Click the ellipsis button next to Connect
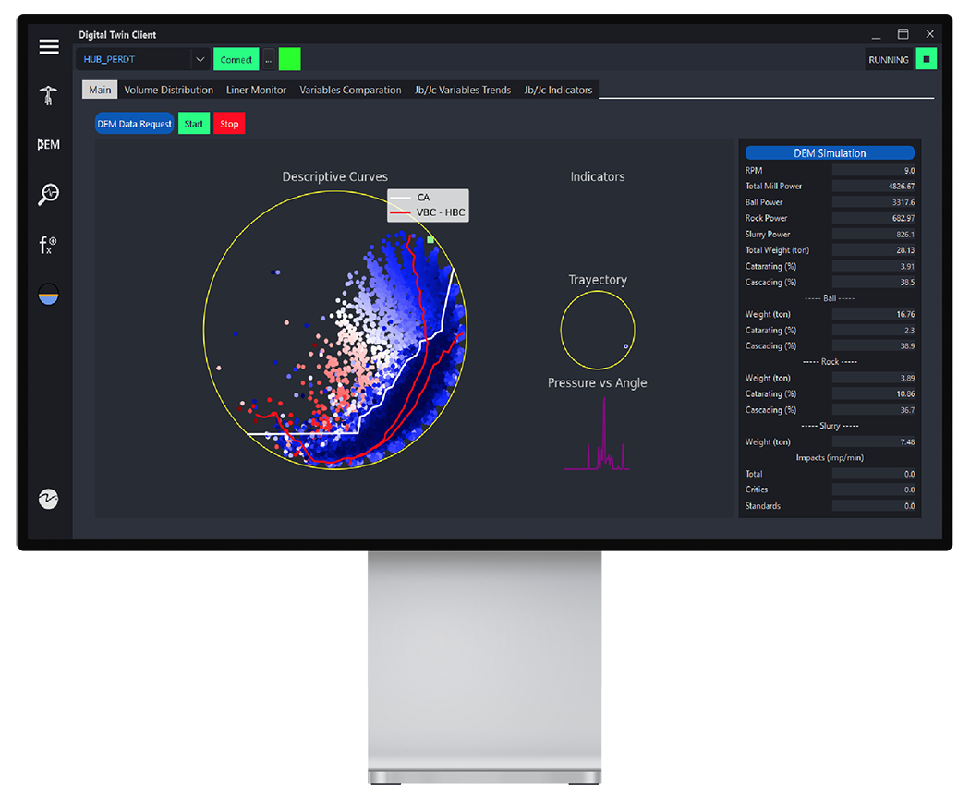This screenshot has height=810, width=970. click(269, 60)
